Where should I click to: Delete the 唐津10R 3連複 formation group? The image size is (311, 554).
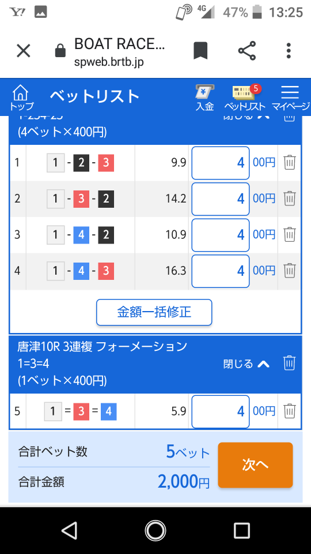[289, 363]
